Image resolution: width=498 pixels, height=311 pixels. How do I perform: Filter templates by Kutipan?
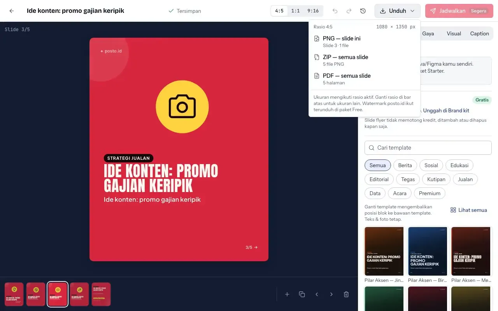(x=437, y=179)
